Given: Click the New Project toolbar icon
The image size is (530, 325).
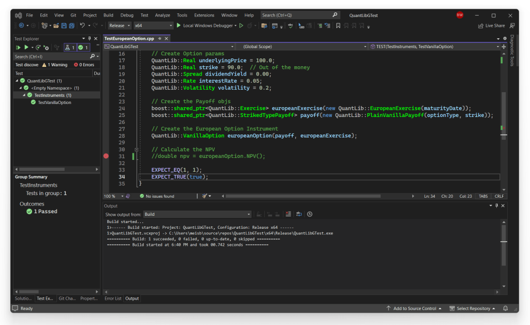Looking at the screenshot, I should coord(44,26).
